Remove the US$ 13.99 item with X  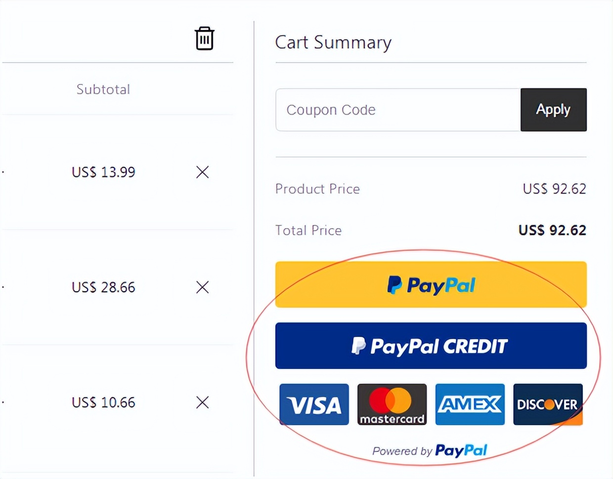202,172
